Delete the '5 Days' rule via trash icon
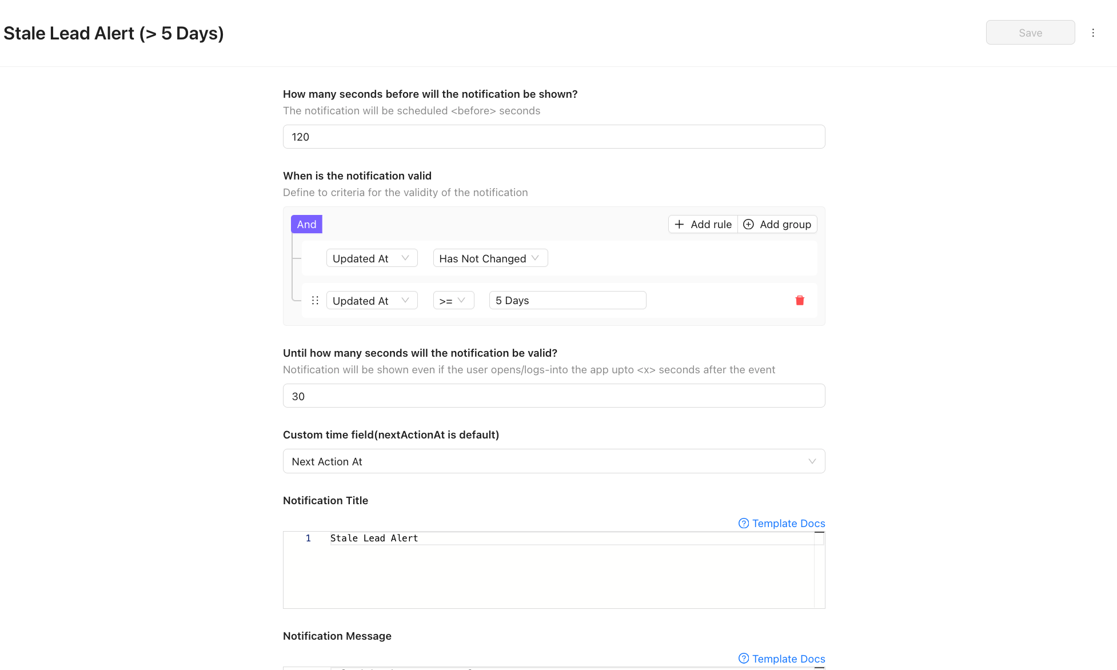Screen dimensions: 1117x670 [799, 300]
